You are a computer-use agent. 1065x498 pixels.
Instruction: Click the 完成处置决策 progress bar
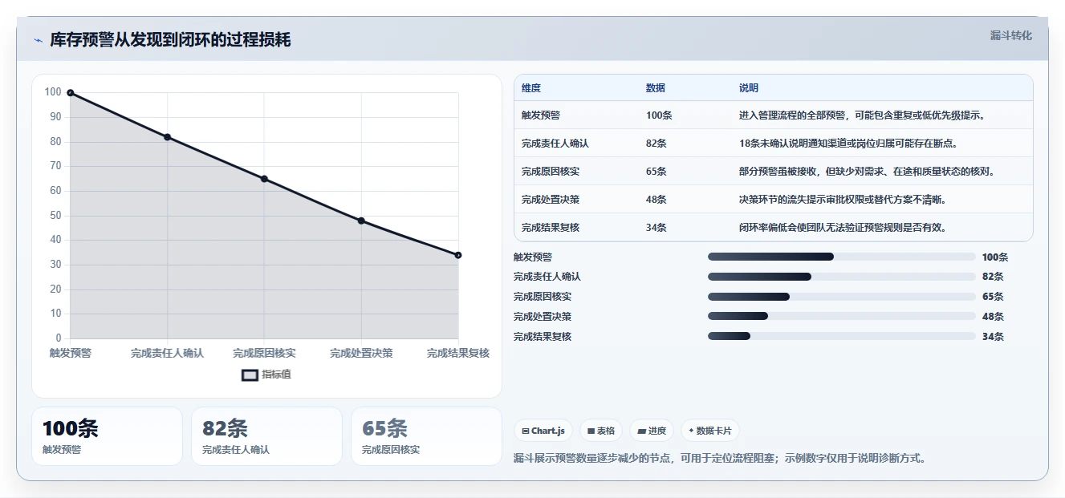[x=842, y=316]
